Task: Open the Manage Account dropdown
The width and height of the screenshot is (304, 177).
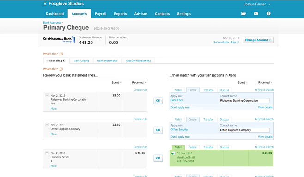Action: click(x=258, y=40)
